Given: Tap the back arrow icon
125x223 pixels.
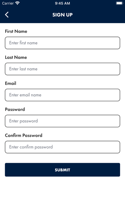Looking at the screenshot, I should point(7,15).
